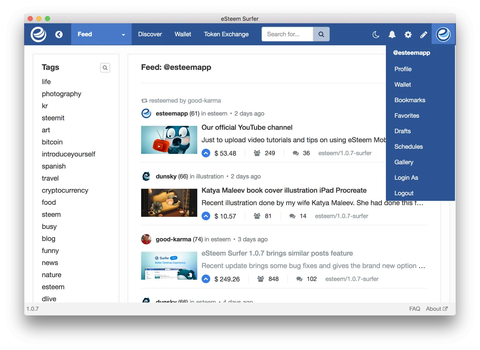This screenshot has width=480, height=350.
Task: Click the @esteemapp header in user menu
Action: [411, 53]
